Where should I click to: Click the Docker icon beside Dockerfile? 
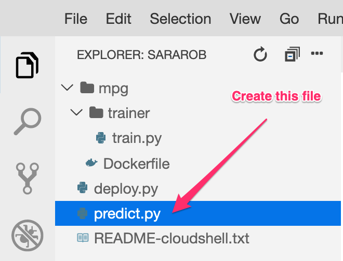[91, 164]
